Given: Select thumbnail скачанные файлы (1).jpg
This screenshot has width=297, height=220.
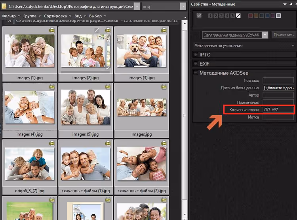Looking at the screenshot, I should 86,164.
